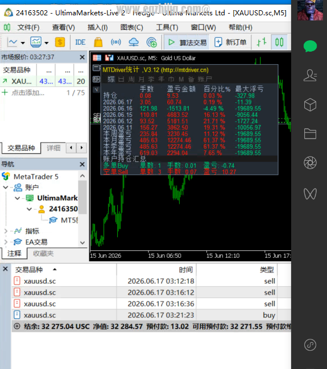The width and height of the screenshot is (327, 369).
Task: Select the 综 tab in MTDriver stats
Action: point(111,79)
